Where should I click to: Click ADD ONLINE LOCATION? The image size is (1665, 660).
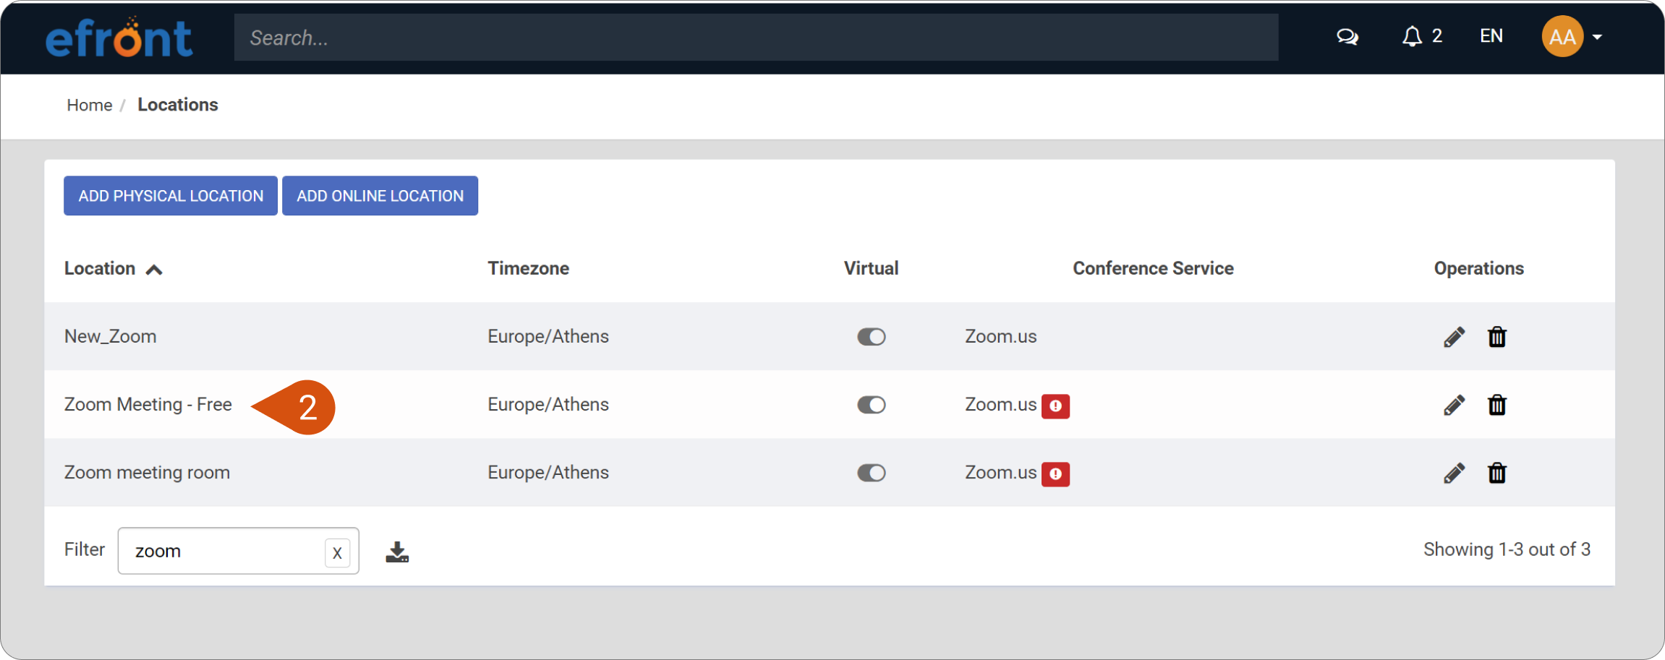click(x=380, y=195)
